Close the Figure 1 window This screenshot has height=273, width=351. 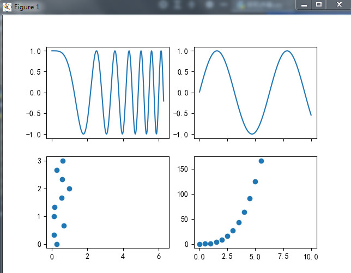(338, 4)
